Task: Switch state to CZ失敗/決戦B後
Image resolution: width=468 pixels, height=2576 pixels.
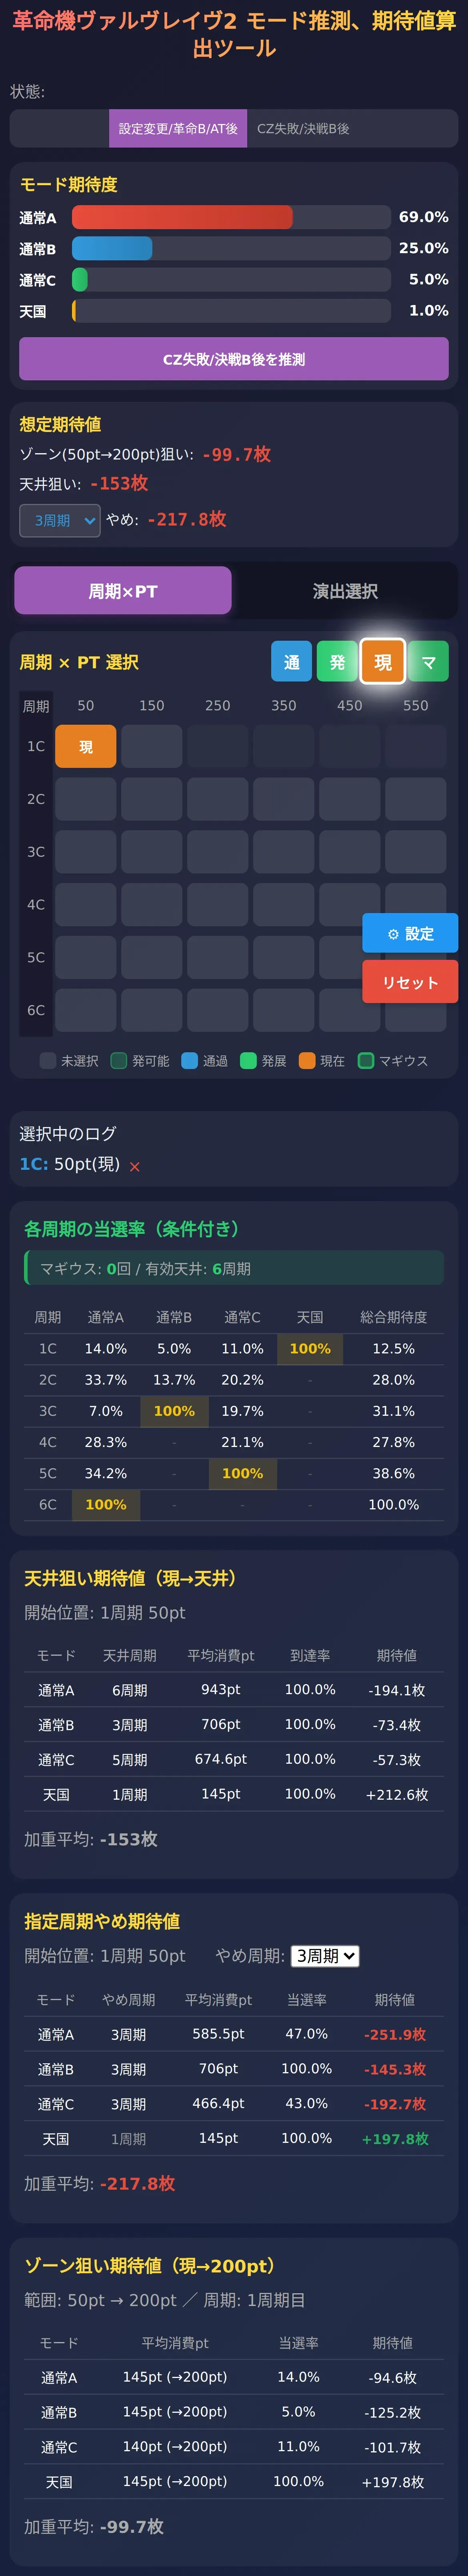Action: coord(303,129)
